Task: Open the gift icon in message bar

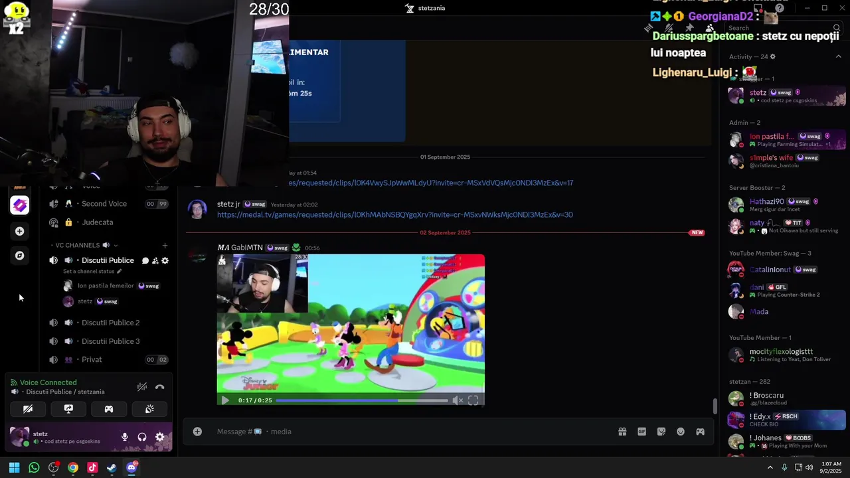Action: pos(622,432)
